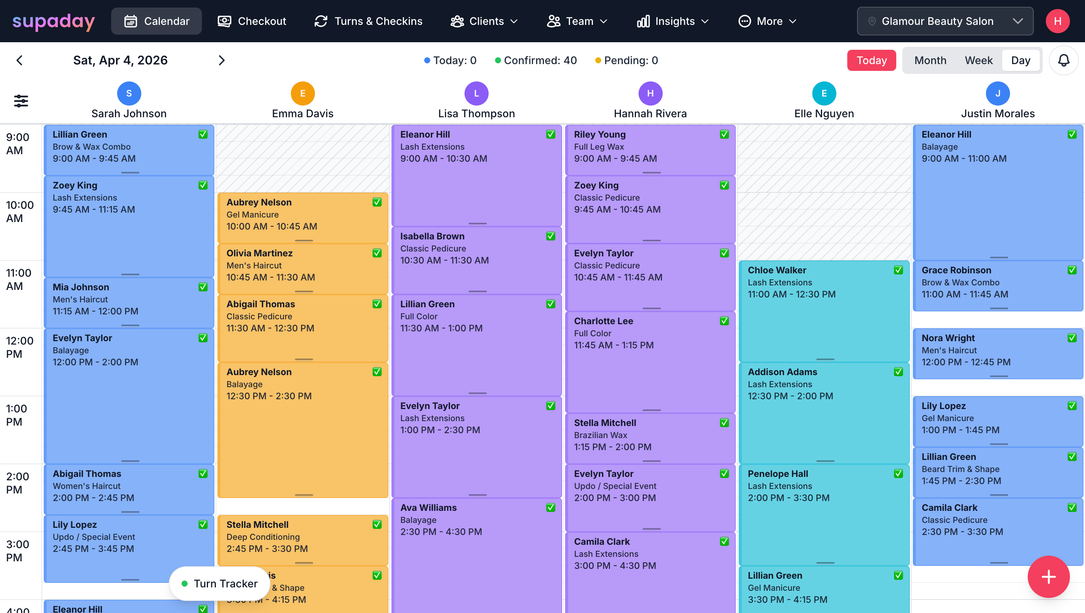Viewport: 1085px width, 613px height.
Task: Open Addison Adams's Lash Extensions appointment
Action: pyautogui.click(x=824, y=413)
